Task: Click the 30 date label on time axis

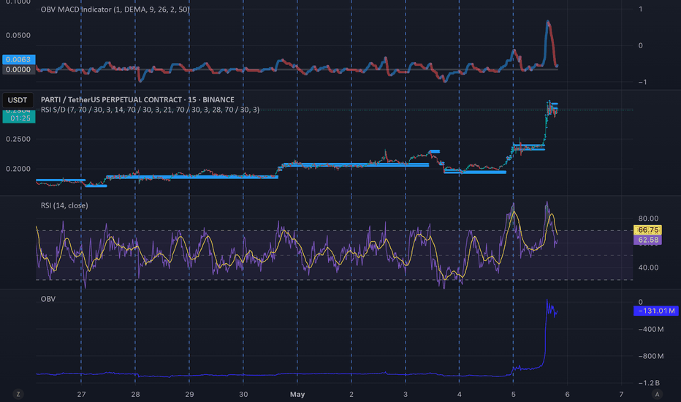Action: click(x=243, y=394)
